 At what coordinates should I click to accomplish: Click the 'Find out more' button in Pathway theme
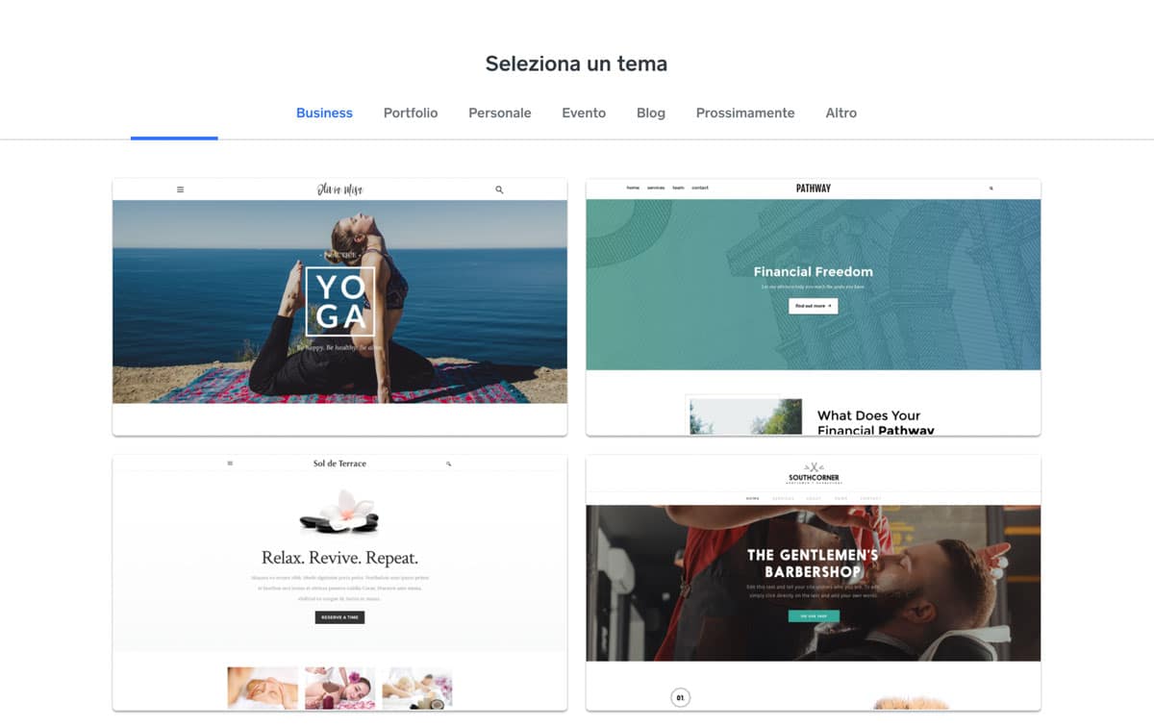coord(814,306)
